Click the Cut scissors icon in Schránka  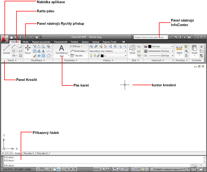(201, 47)
